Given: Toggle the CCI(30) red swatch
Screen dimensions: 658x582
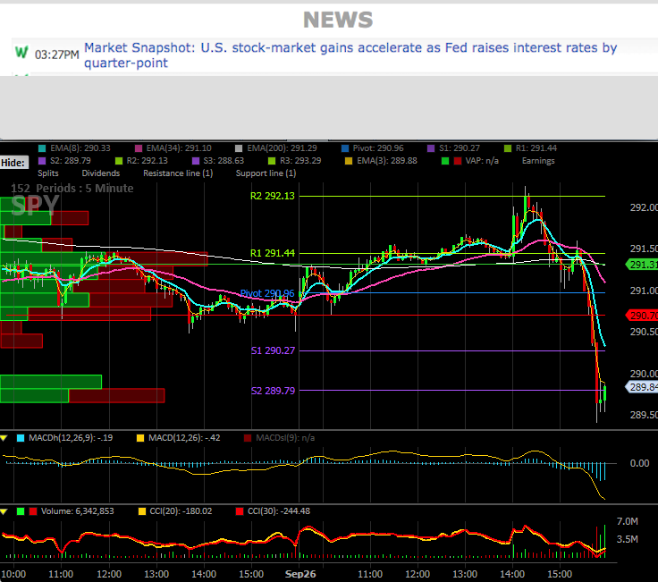Looking at the screenshot, I should pyautogui.click(x=240, y=511).
